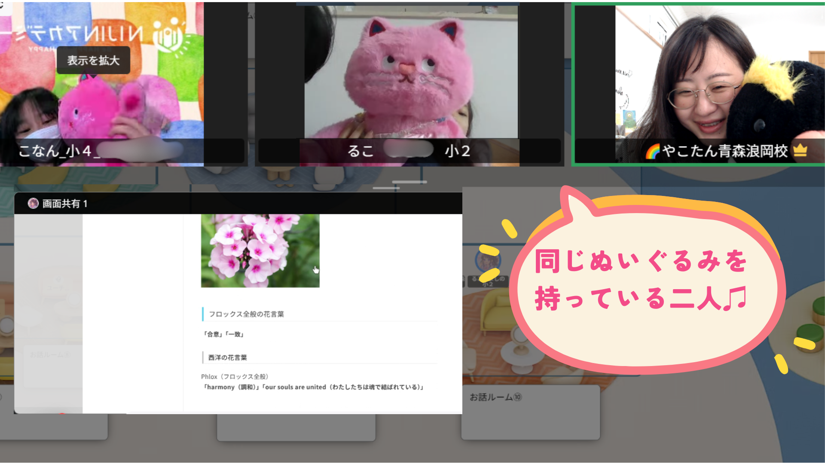This screenshot has width=825, height=464.
Task: Click the 「合意」「一致」 text
Action: coord(224,334)
